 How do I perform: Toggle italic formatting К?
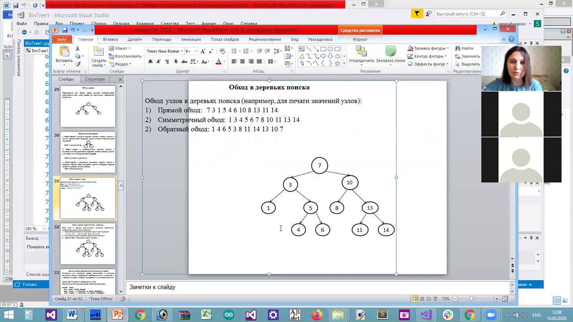158,61
